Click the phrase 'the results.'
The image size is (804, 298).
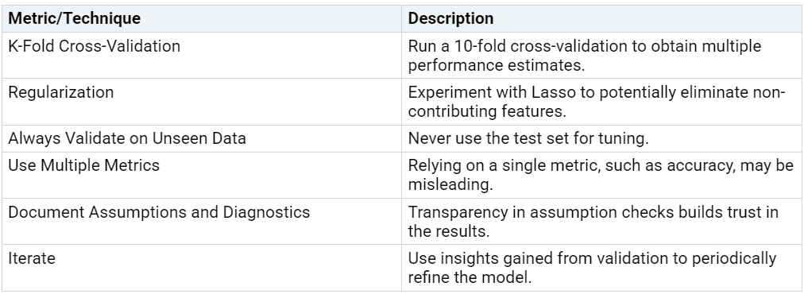(449, 230)
